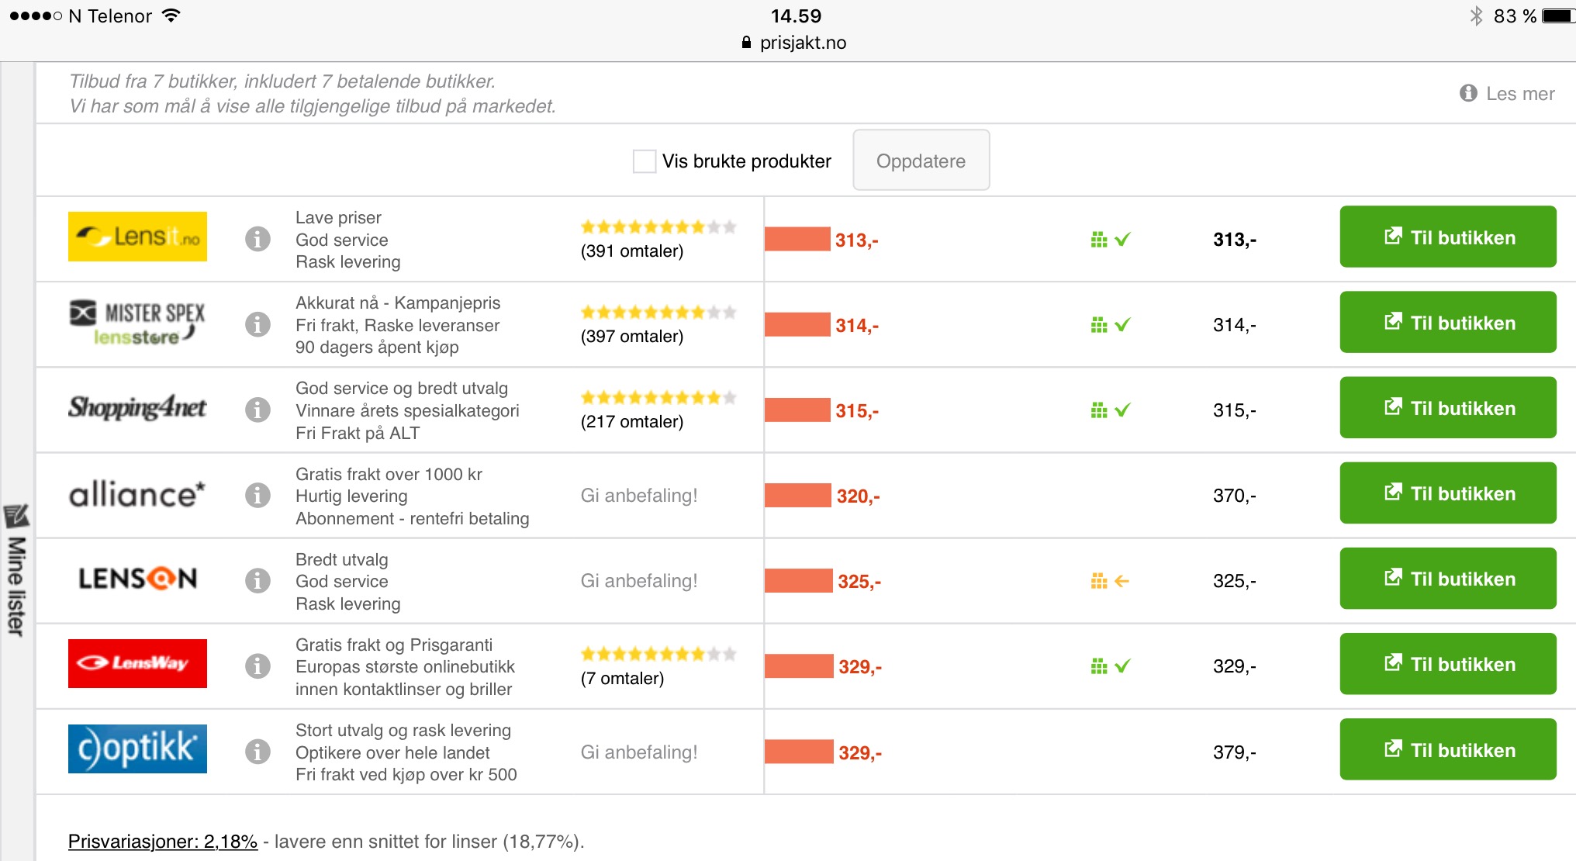The image size is (1576, 861).
Task: Open Mine lister side tab
Action: (16, 570)
